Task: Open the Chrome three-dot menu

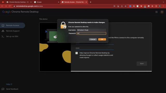Action: tap(163, 6)
